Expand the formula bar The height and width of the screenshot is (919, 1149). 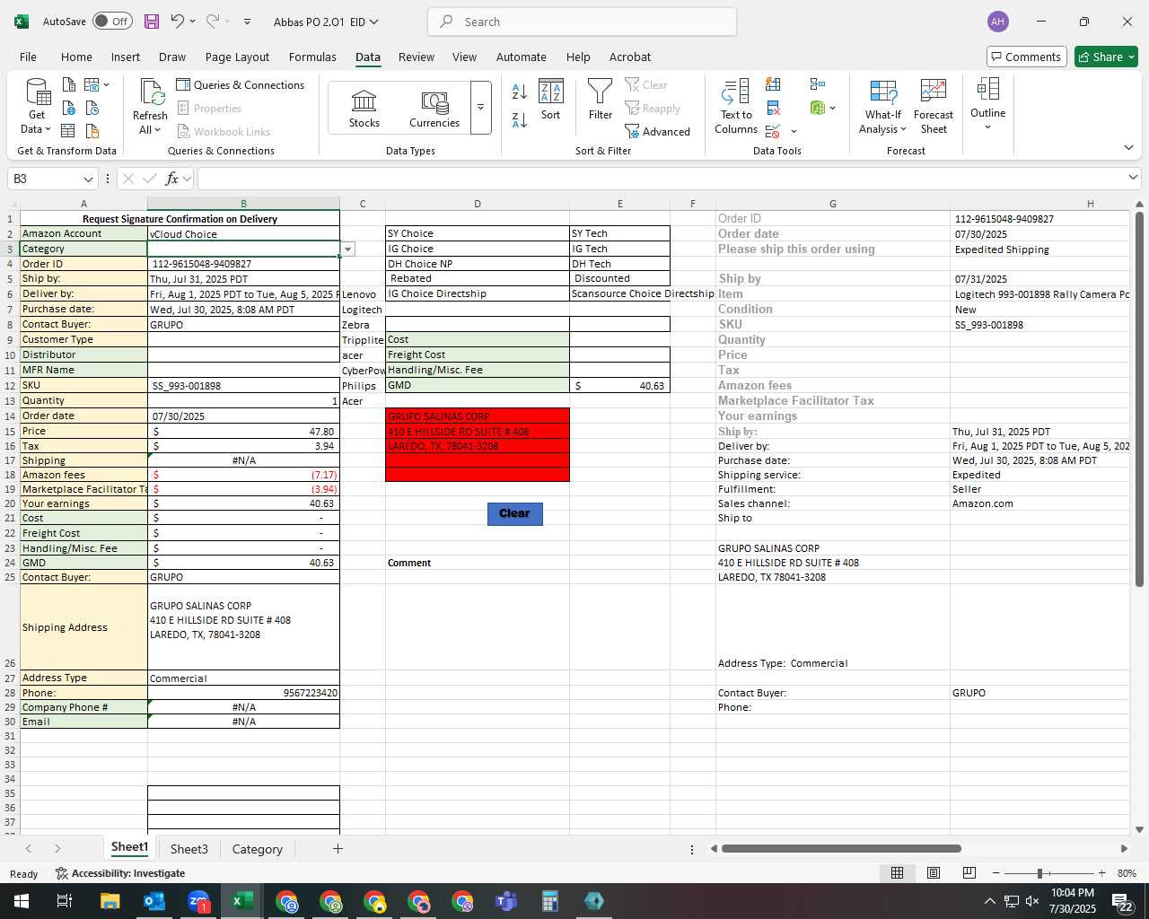tap(1133, 178)
